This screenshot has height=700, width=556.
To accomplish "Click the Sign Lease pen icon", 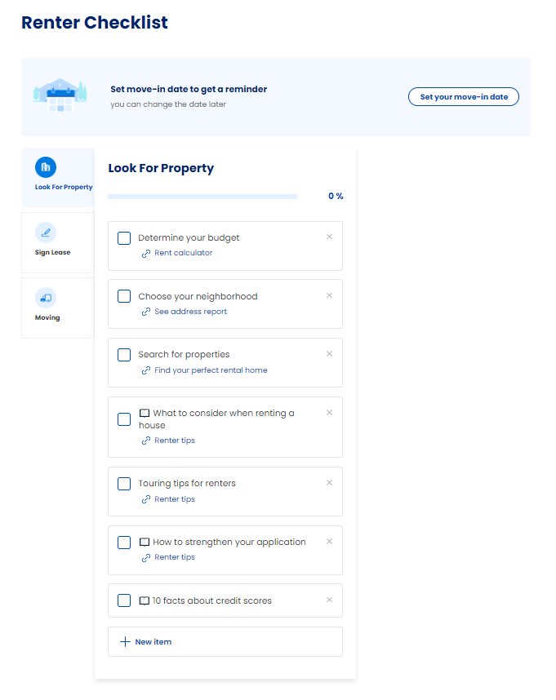I will click(46, 233).
